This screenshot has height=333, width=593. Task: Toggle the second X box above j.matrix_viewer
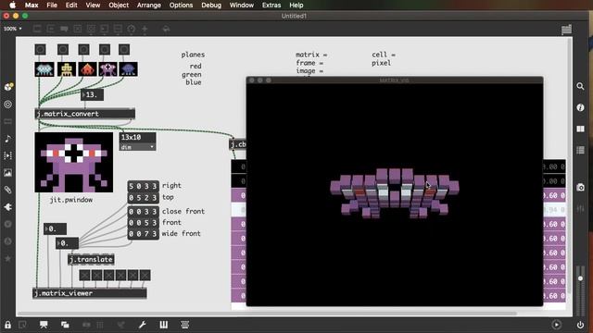pos(96,276)
